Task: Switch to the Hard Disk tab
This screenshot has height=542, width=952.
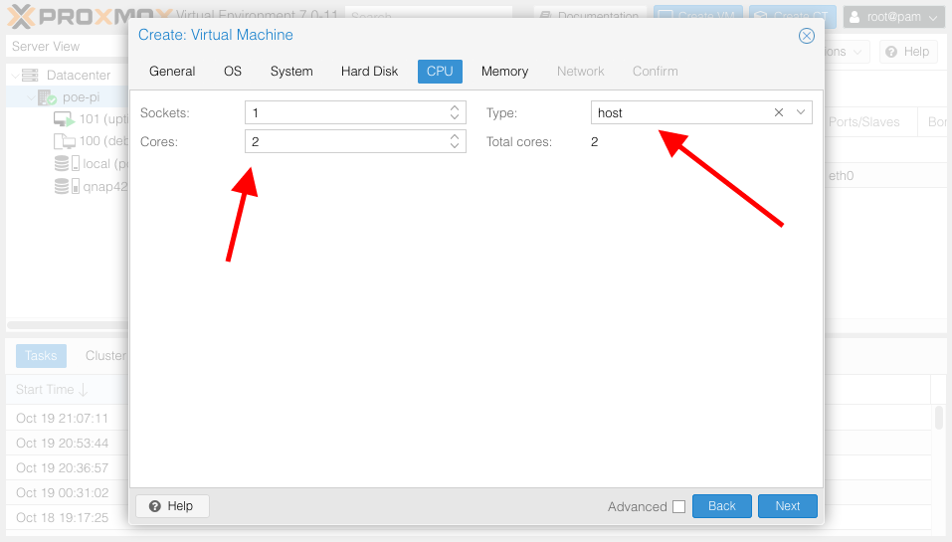Action: pyautogui.click(x=369, y=72)
